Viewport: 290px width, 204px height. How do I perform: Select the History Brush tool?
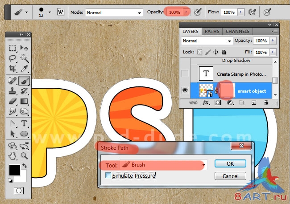click(x=24, y=91)
